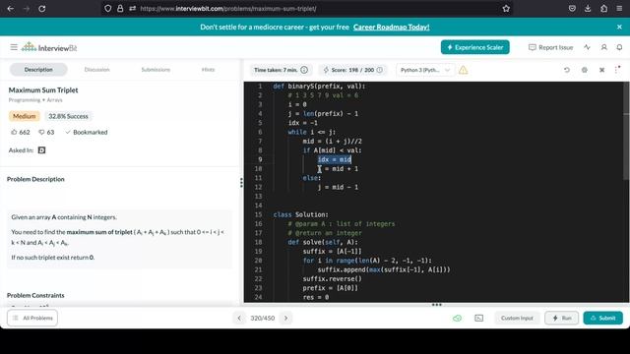Click the panel divider handle

coord(241,183)
